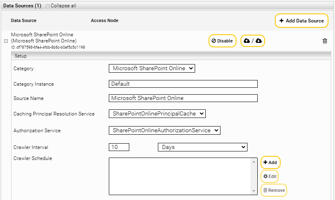
Task: Add a new crawler schedule
Action: (270, 162)
